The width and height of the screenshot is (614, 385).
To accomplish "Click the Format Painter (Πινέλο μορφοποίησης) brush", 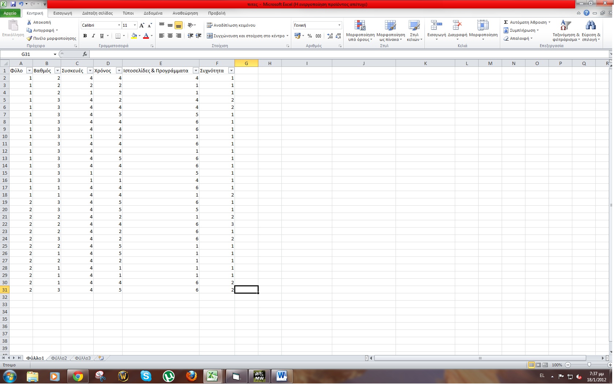I will pos(29,38).
